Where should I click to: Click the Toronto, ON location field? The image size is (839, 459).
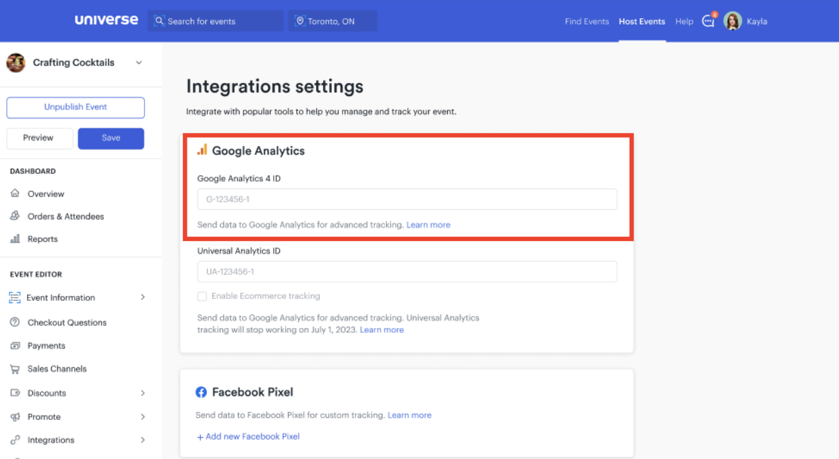pos(332,21)
